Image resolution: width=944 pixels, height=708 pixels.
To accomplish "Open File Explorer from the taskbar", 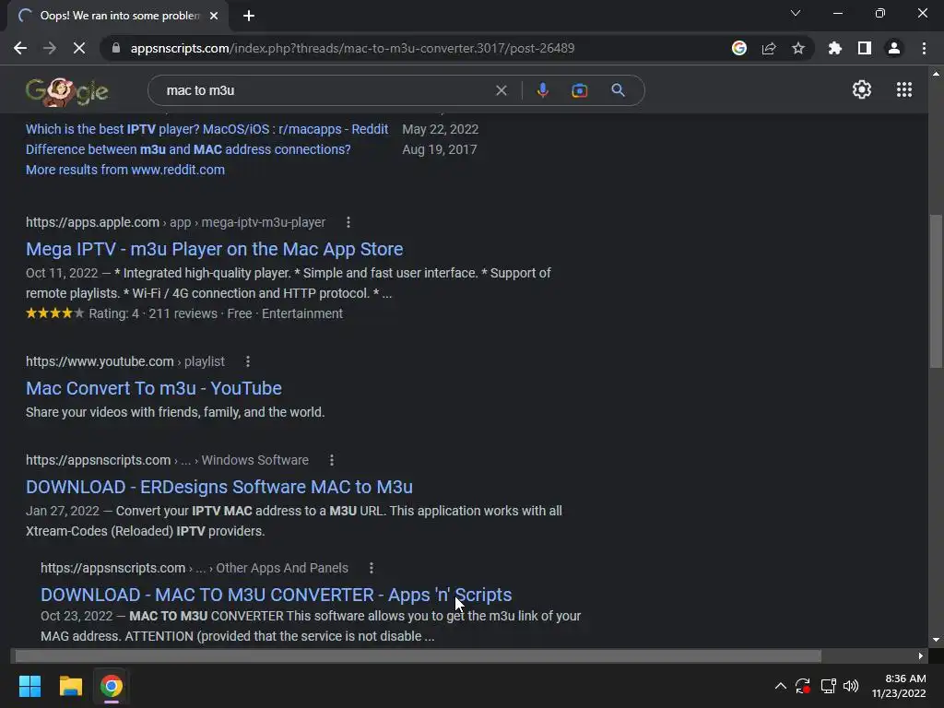I will 70,686.
